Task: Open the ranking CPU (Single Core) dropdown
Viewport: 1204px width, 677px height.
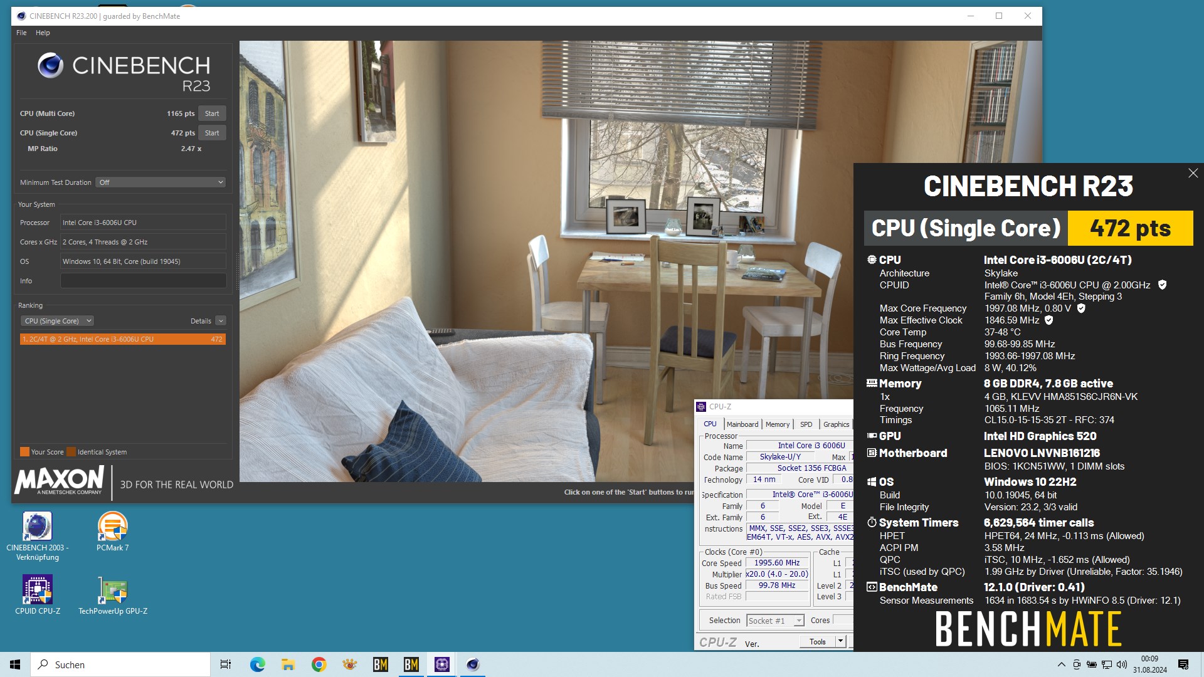Action: [57, 321]
